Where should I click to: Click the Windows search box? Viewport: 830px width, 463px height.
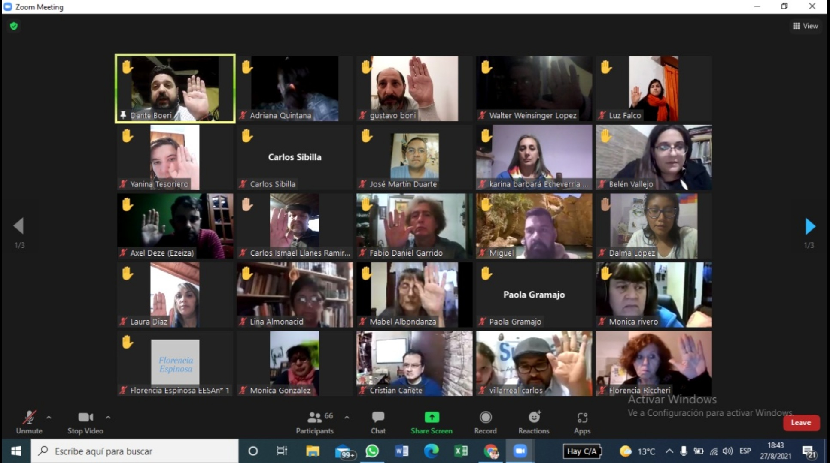click(x=135, y=451)
